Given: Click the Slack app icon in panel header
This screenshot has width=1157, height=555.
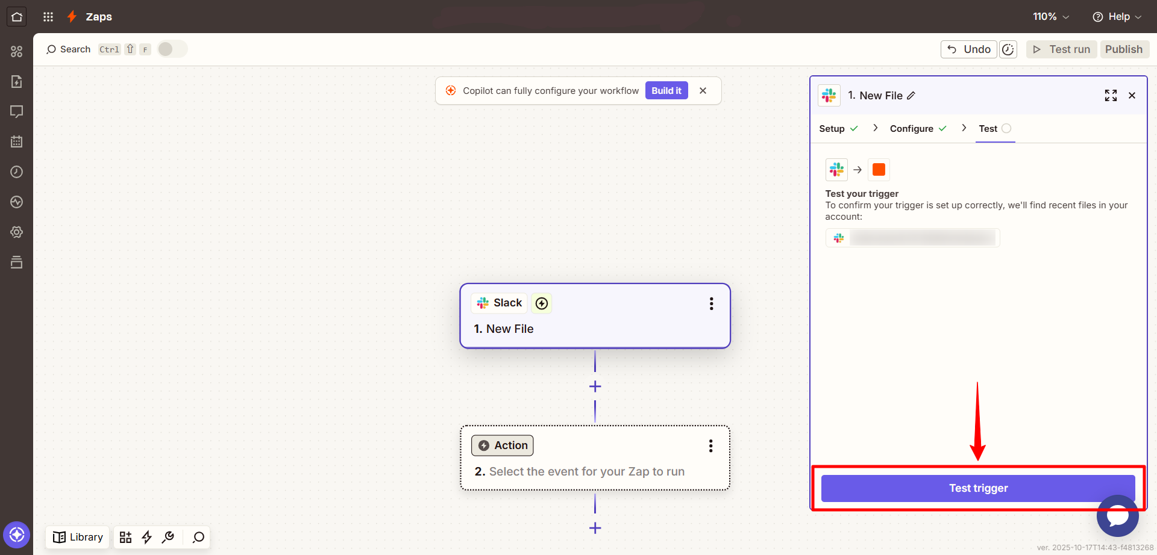Looking at the screenshot, I should [829, 95].
